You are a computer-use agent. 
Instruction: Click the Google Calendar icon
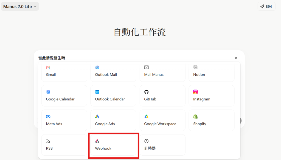[48, 92]
